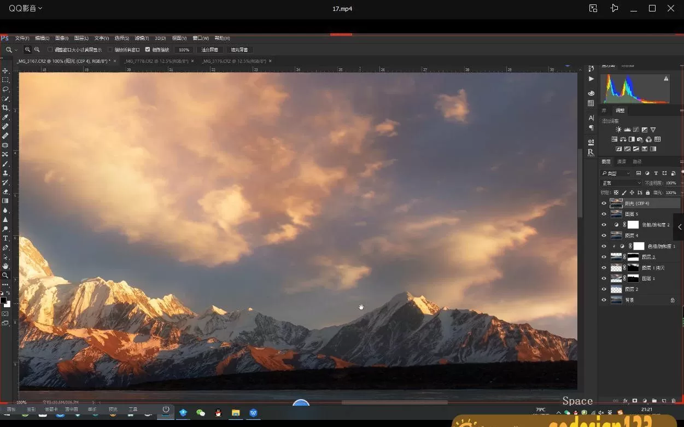Select the Hand tool in toolbox
The width and height of the screenshot is (684, 427).
5,266
